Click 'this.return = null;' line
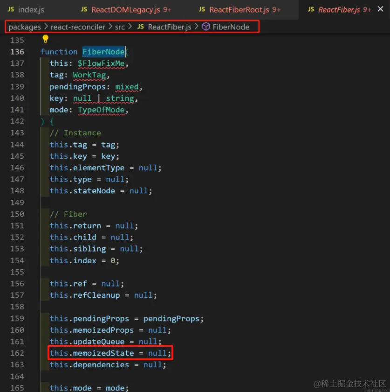This screenshot has width=390, height=392. coord(94,225)
